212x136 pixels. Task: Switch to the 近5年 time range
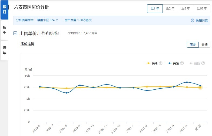(186, 9)
